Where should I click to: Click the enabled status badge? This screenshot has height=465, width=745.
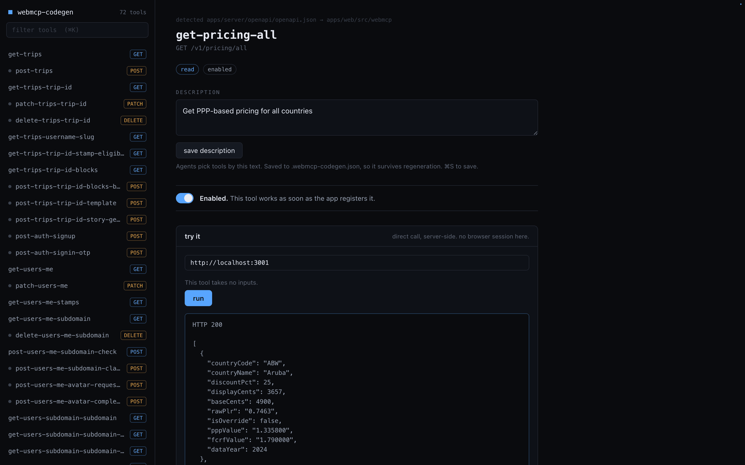pyautogui.click(x=220, y=69)
